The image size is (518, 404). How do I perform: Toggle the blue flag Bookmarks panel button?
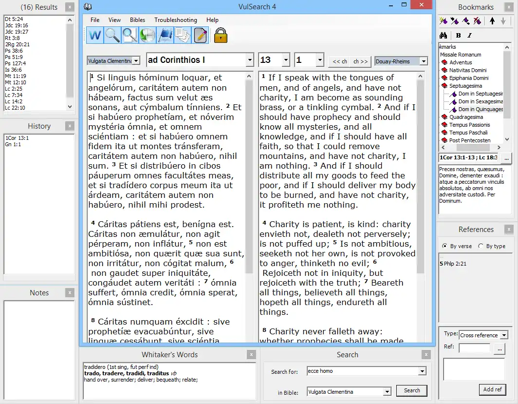click(165, 35)
